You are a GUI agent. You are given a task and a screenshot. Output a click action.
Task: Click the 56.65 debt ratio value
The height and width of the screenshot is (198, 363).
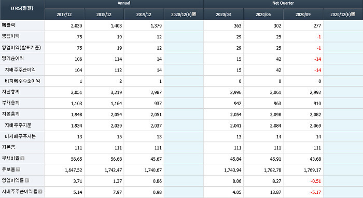click(x=76, y=159)
